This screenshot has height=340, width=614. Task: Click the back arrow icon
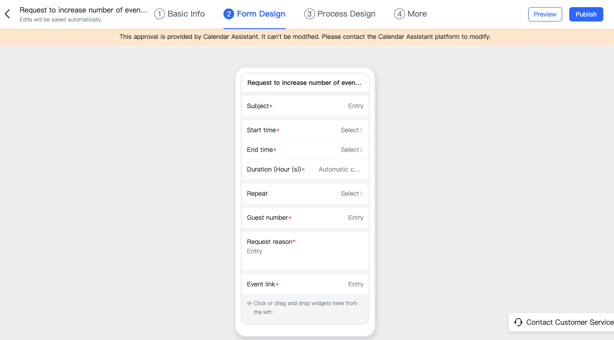point(7,14)
